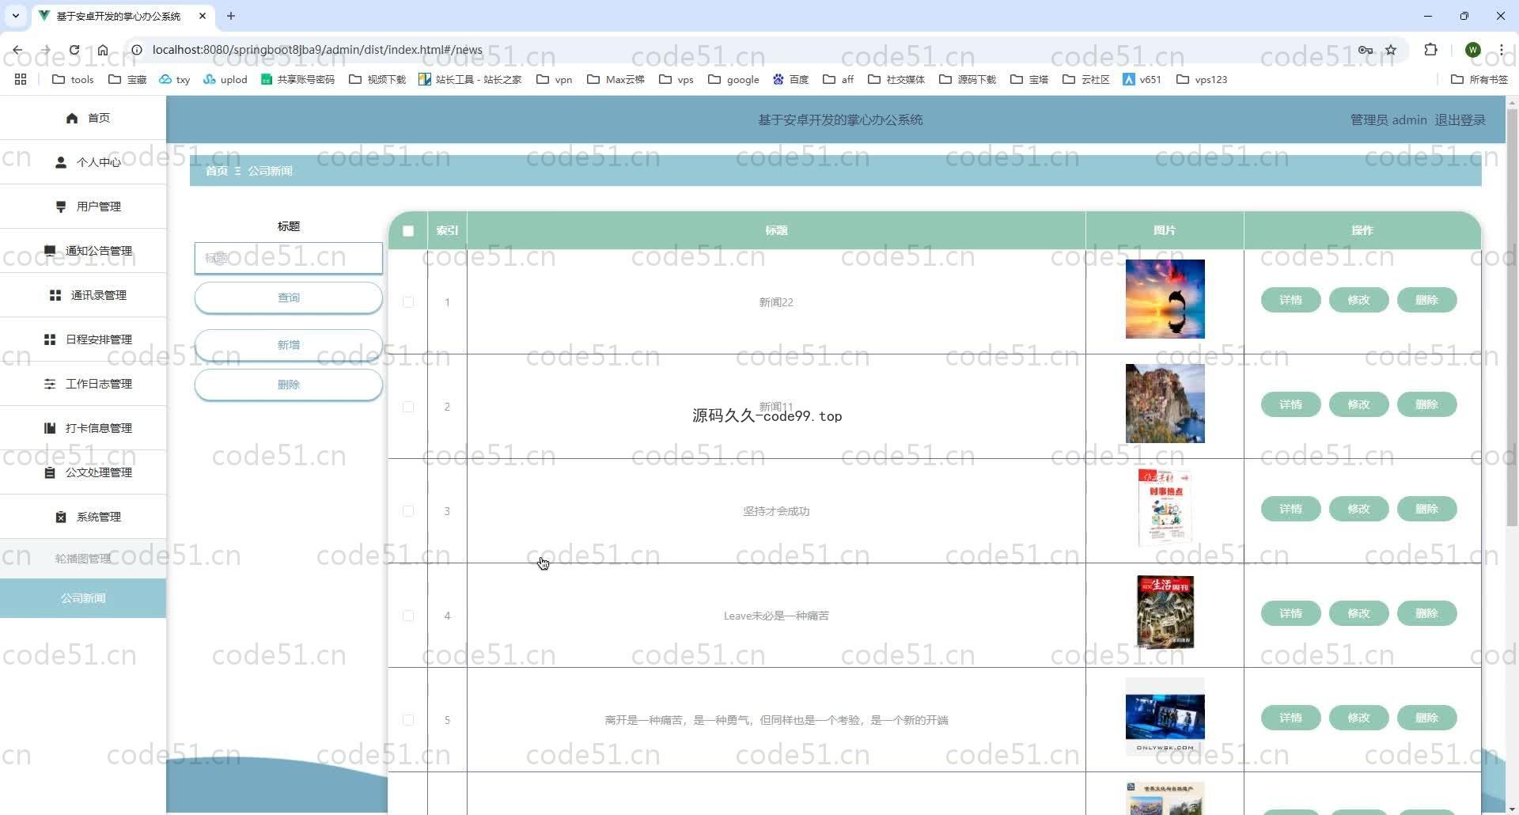The width and height of the screenshot is (1519, 815).
Task: Open the password manager key icon
Action: [1366, 50]
